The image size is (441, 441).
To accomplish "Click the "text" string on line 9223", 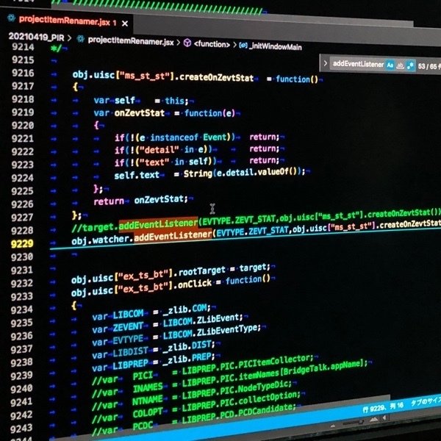I will pyautogui.click(x=153, y=162).
